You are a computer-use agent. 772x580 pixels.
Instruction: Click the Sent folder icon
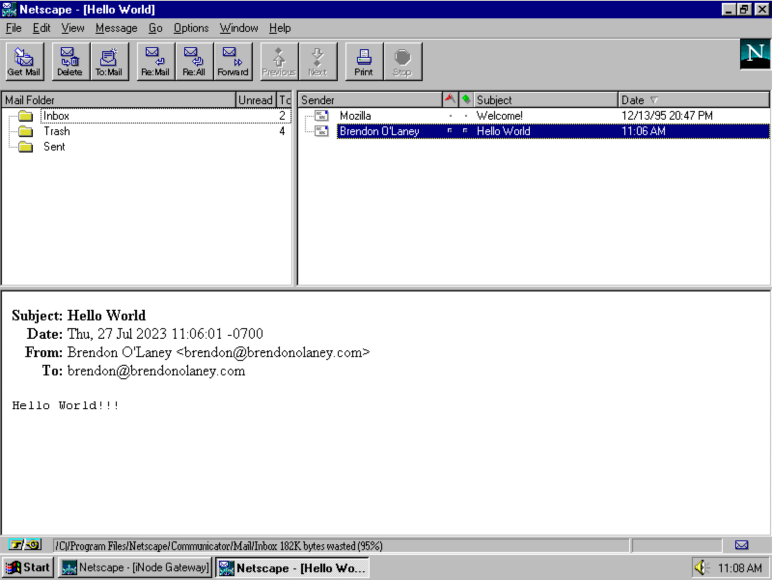(x=25, y=147)
